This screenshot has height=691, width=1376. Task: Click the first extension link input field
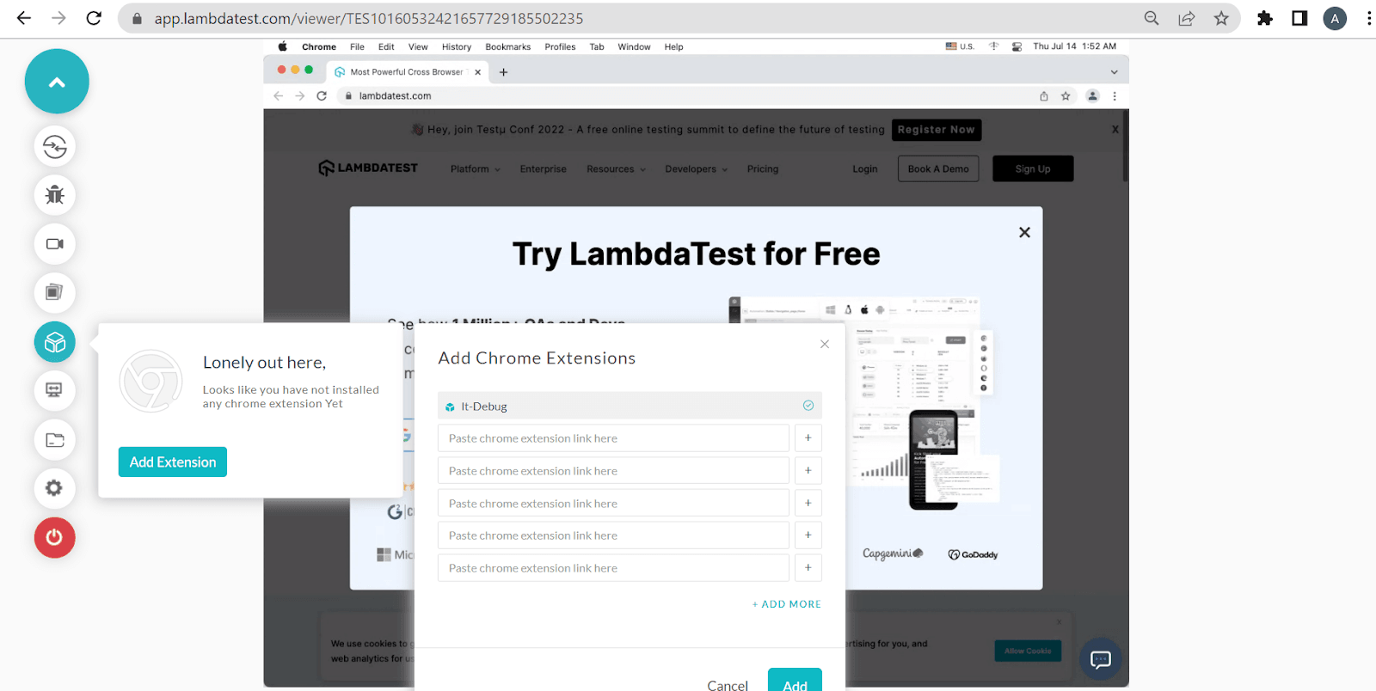pyautogui.click(x=613, y=438)
